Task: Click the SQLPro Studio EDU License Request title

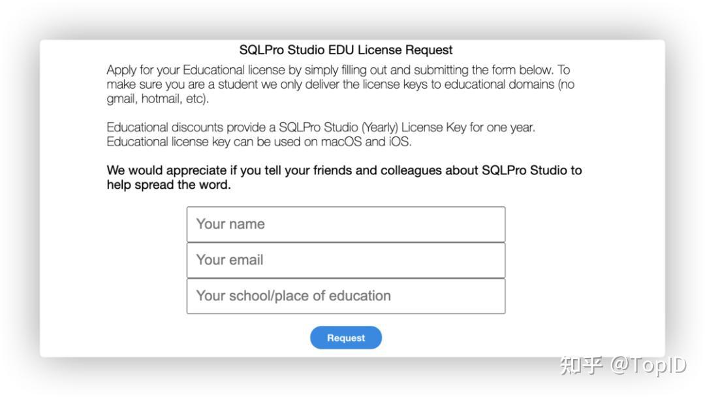Action: (x=345, y=50)
